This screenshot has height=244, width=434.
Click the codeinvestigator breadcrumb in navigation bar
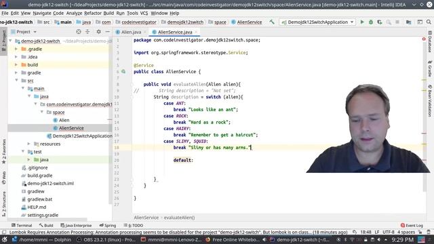(x=136, y=22)
